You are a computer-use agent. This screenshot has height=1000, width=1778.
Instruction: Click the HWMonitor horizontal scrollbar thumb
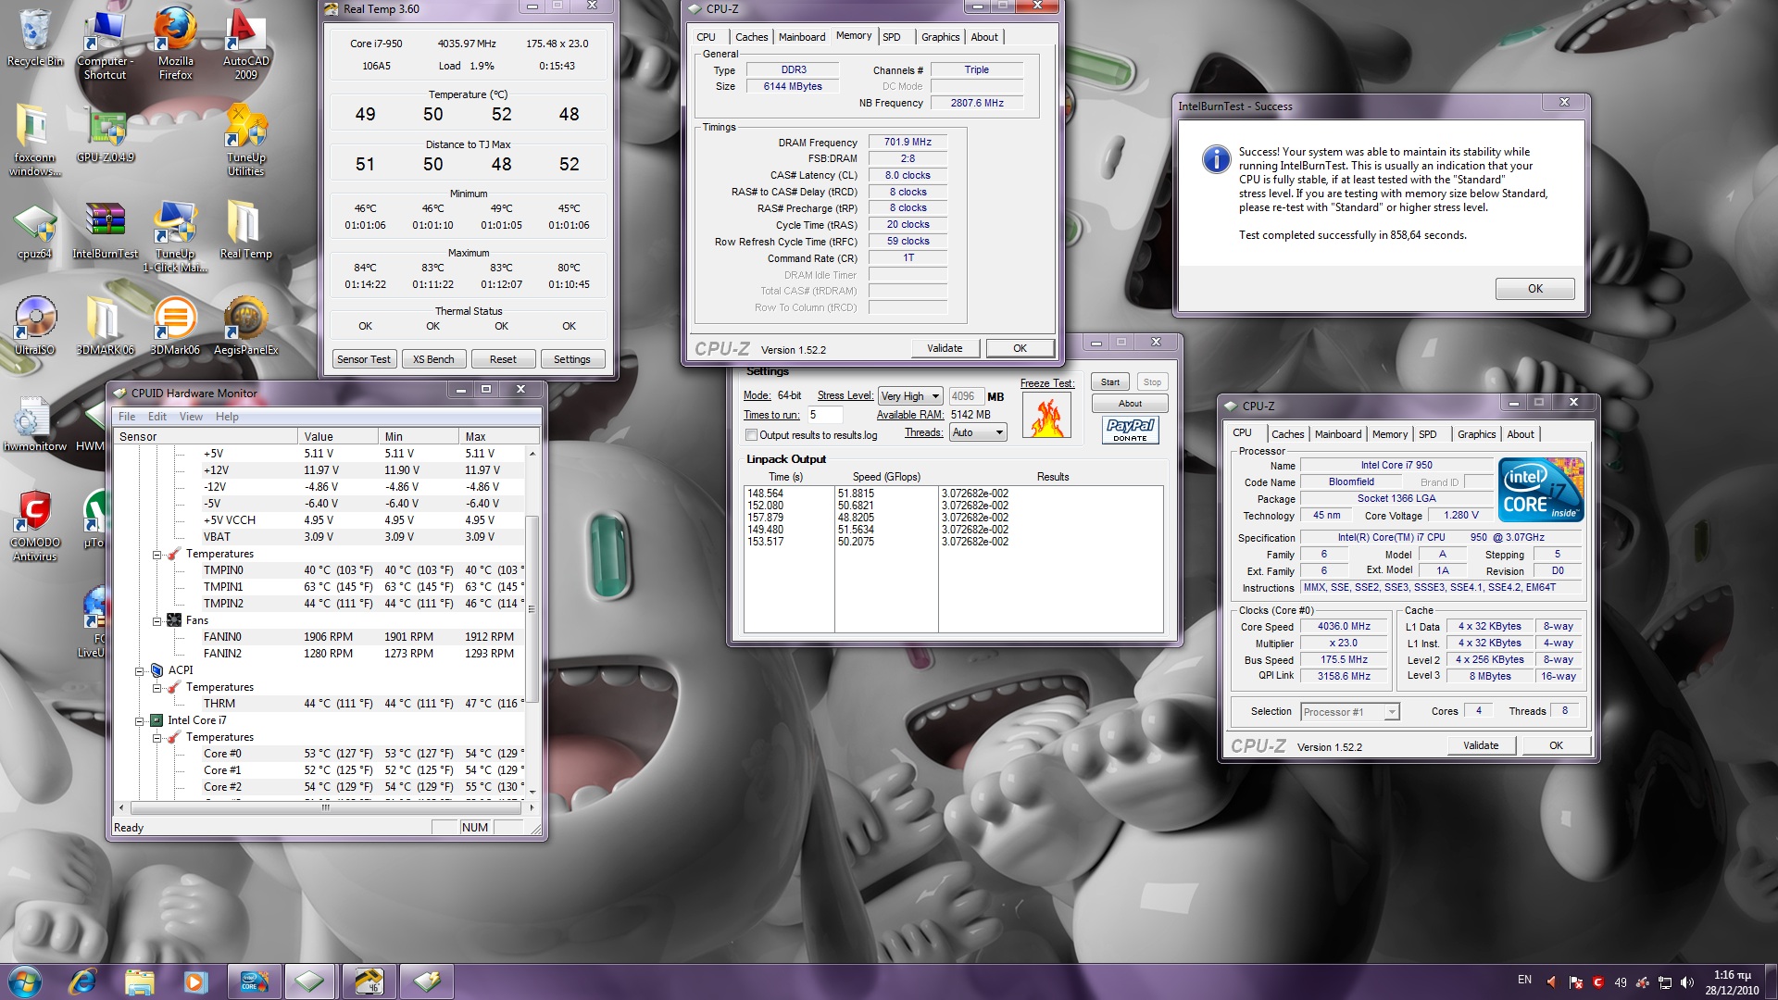[326, 807]
